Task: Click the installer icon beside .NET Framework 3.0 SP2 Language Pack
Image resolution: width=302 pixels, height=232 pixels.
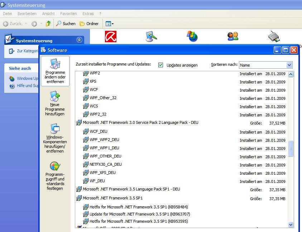Action: 79,122
